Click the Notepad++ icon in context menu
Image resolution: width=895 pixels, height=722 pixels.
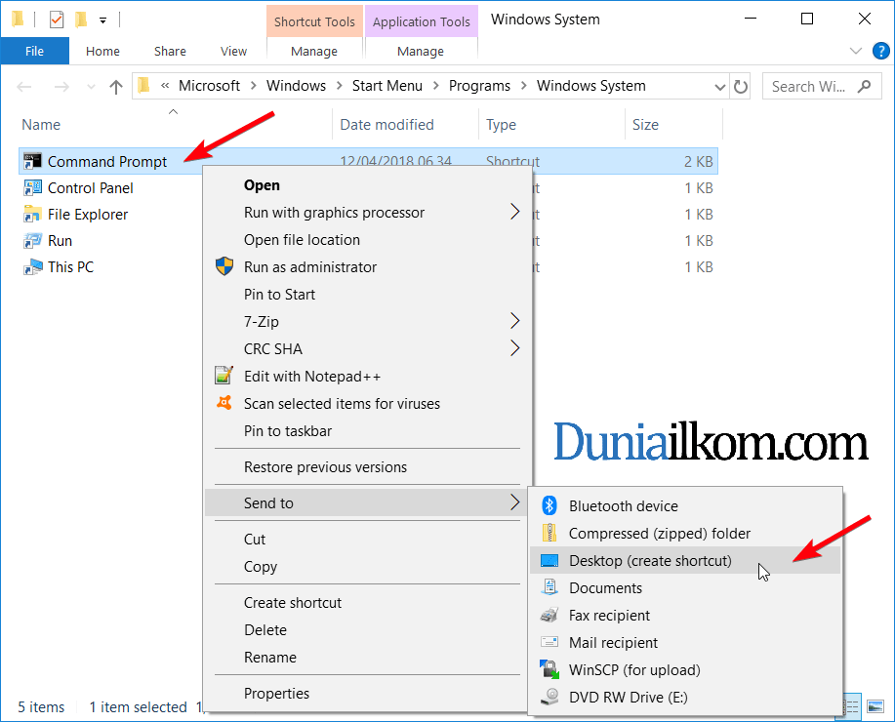[224, 376]
